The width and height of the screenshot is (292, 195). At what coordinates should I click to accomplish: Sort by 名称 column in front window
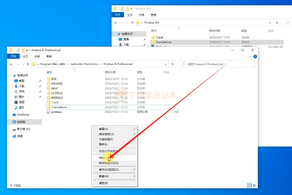pos(49,72)
